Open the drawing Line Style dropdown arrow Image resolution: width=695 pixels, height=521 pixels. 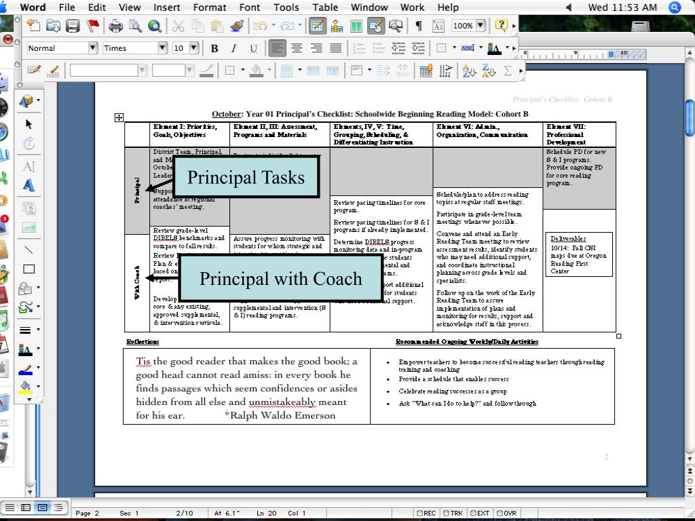click(38, 330)
